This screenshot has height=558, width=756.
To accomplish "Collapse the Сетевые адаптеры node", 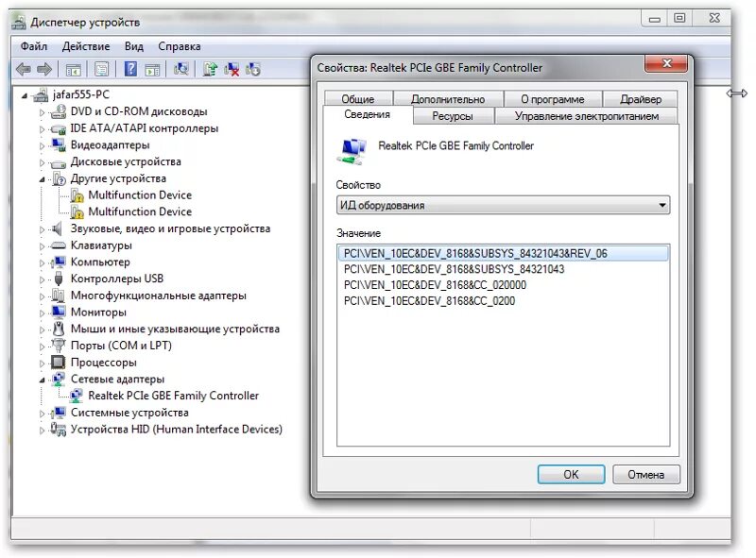I will point(42,380).
